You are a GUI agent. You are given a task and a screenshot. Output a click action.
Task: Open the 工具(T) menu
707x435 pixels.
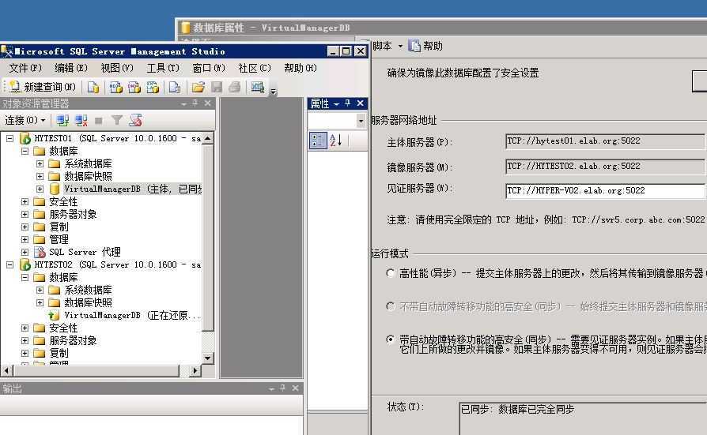pyautogui.click(x=163, y=68)
